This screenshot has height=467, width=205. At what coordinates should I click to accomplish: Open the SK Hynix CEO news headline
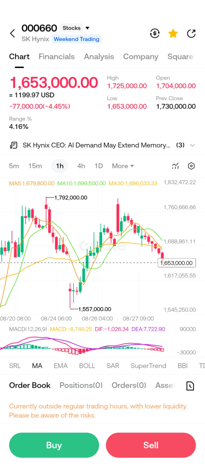(x=96, y=145)
